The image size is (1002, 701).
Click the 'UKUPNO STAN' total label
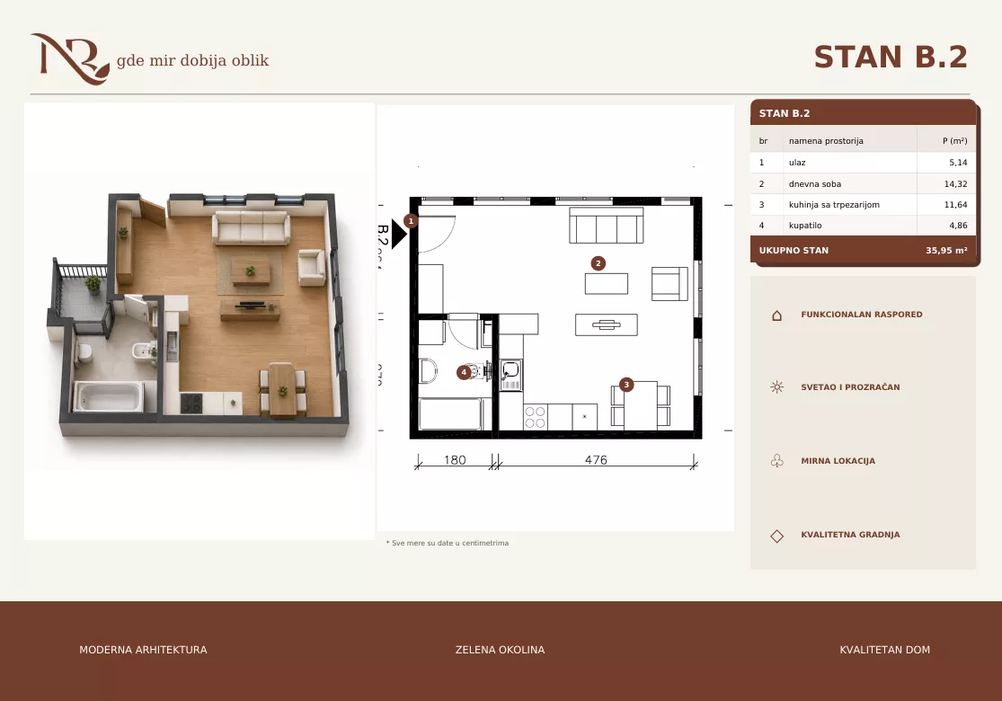point(794,251)
